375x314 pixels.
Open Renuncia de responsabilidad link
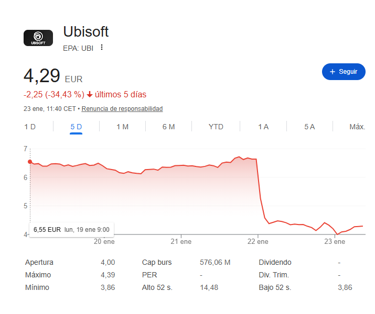pyautogui.click(x=122, y=109)
